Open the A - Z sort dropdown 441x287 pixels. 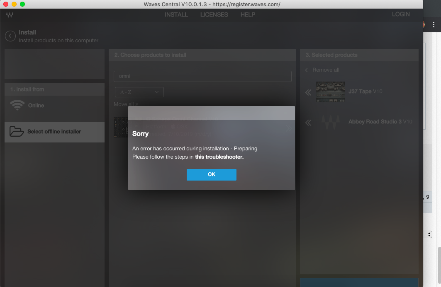[139, 92]
